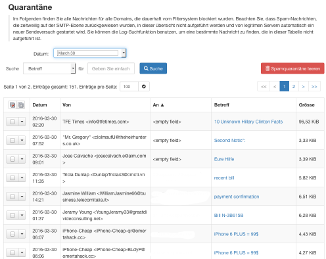Open the Datum dropdown showing March 30
The width and height of the screenshot is (326, 259).
(x=90, y=53)
